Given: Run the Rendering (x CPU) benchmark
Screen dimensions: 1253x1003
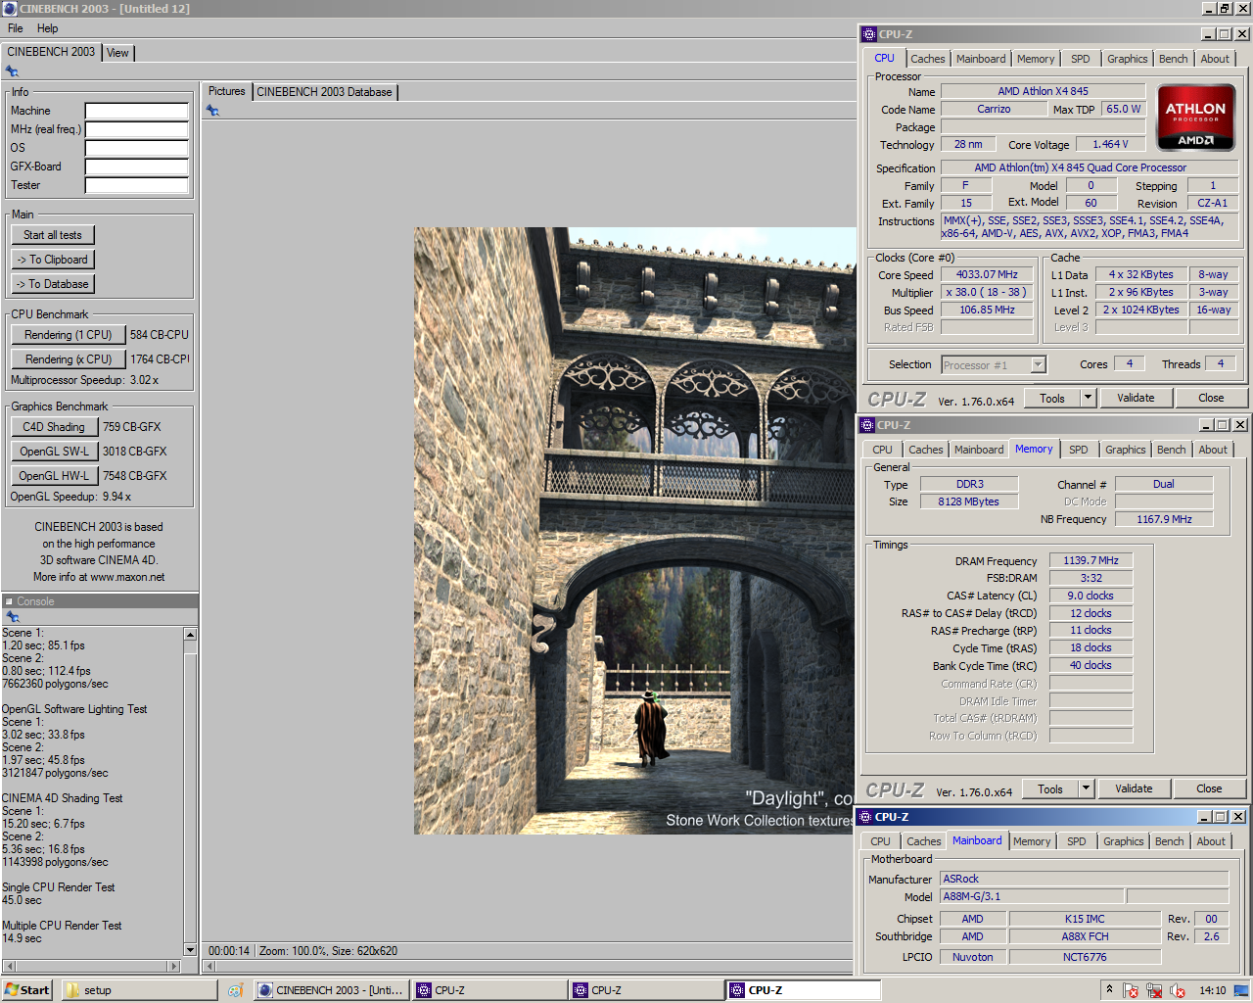Looking at the screenshot, I should pyautogui.click(x=69, y=359).
